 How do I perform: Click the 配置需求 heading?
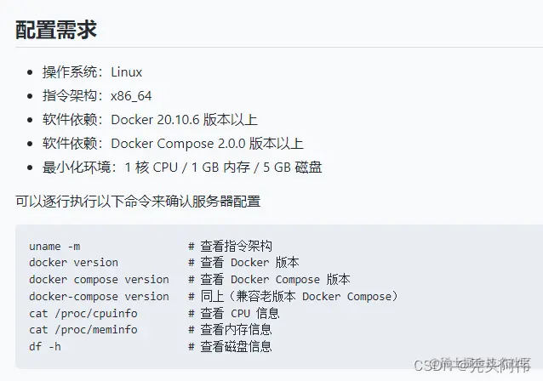56,30
